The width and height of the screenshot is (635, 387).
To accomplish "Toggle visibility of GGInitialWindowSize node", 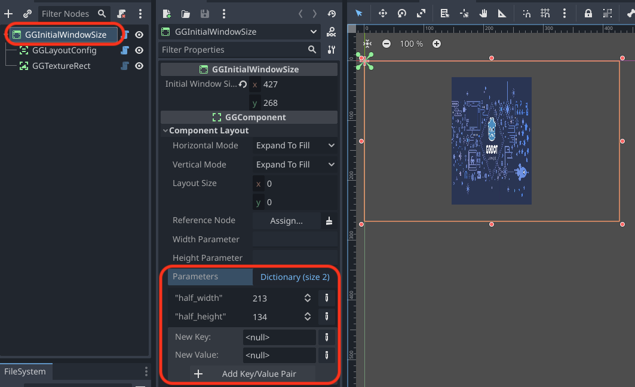I will [139, 35].
